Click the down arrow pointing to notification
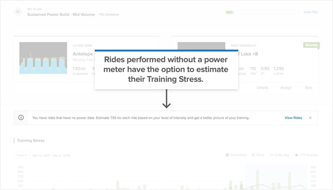The height and width of the screenshot is (190, 333). pos(166,99)
